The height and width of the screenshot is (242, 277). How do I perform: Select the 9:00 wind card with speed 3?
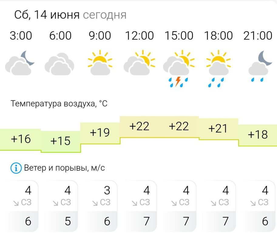[x=100, y=206]
